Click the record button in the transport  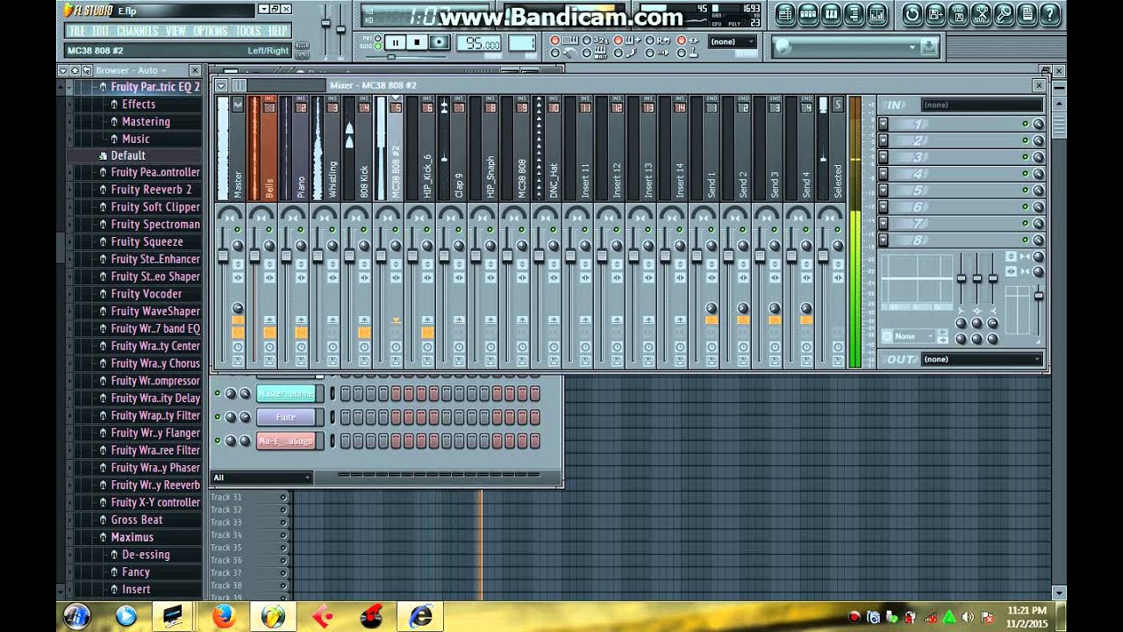pos(439,43)
